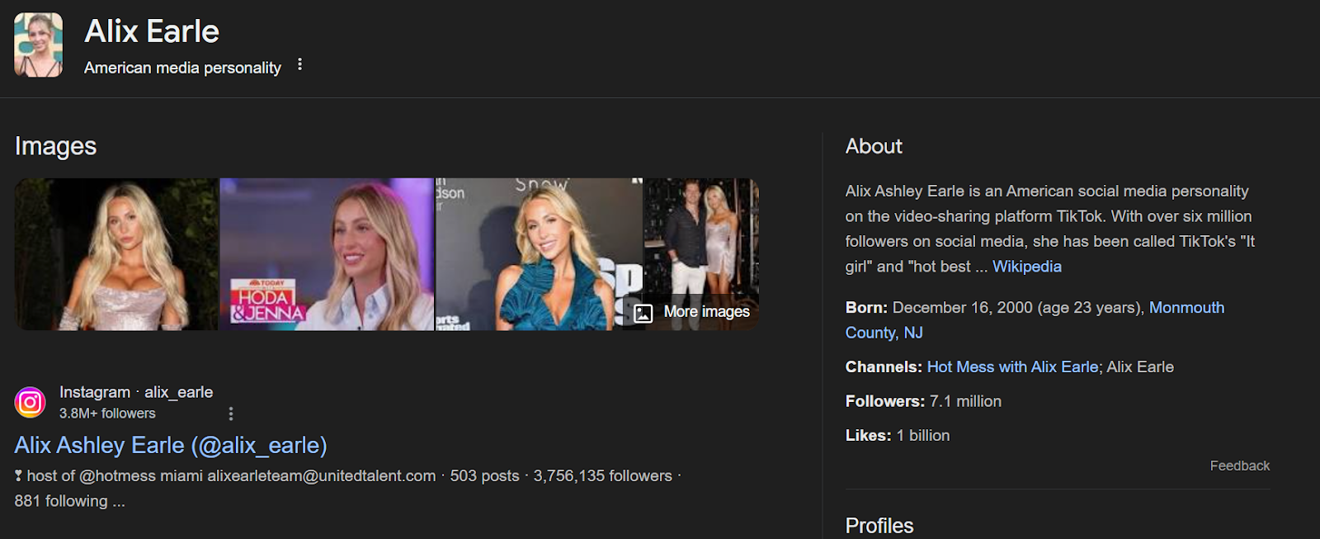Click the American media personality subtitle
This screenshot has height=539, width=1320.
pyautogui.click(x=182, y=68)
